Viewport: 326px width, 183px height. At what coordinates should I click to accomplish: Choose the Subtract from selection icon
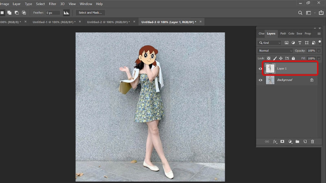[17, 13]
